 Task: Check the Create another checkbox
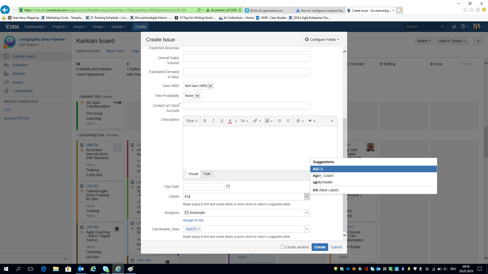coord(283,247)
